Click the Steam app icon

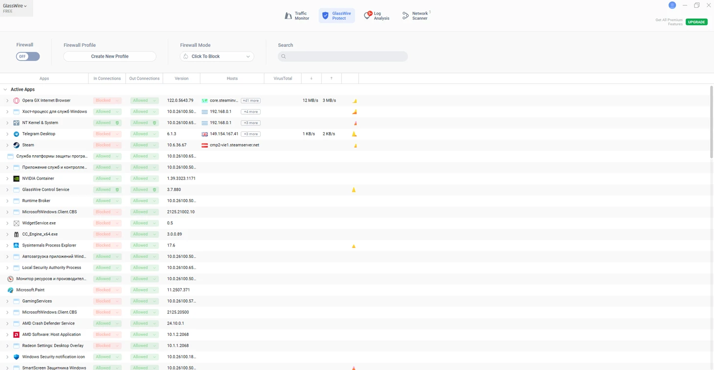pyautogui.click(x=16, y=145)
